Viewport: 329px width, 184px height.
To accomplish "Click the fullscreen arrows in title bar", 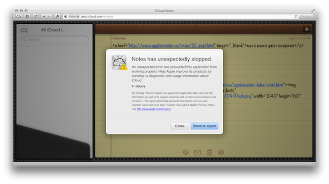I will pyautogui.click(x=313, y=11).
